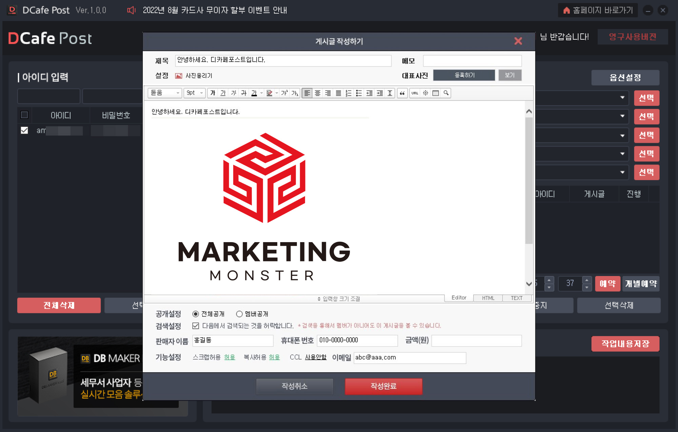Click the editor vertical scrollbar thumb
678x432 pixels.
(x=529, y=181)
